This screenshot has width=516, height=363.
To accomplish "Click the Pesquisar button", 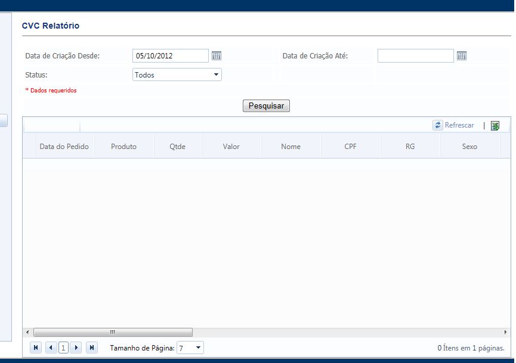I will [x=266, y=106].
